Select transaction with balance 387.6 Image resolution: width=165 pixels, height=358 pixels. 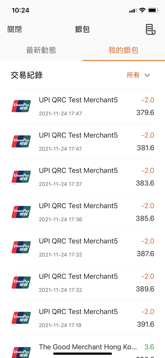(x=82, y=247)
